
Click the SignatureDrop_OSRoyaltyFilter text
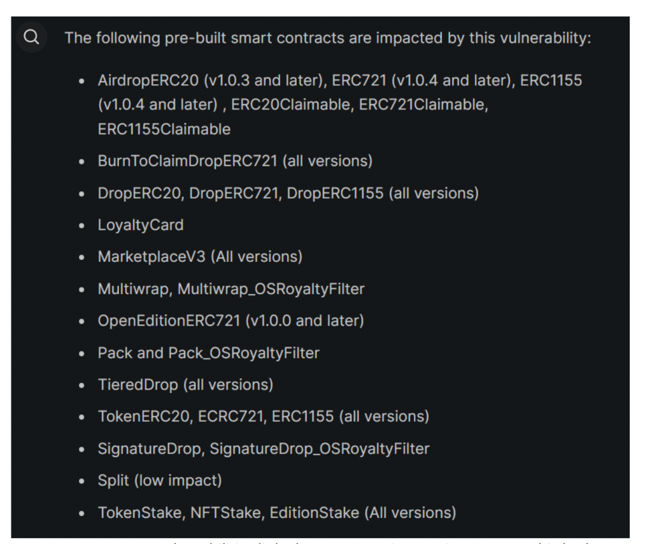click(x=320, y=448)
